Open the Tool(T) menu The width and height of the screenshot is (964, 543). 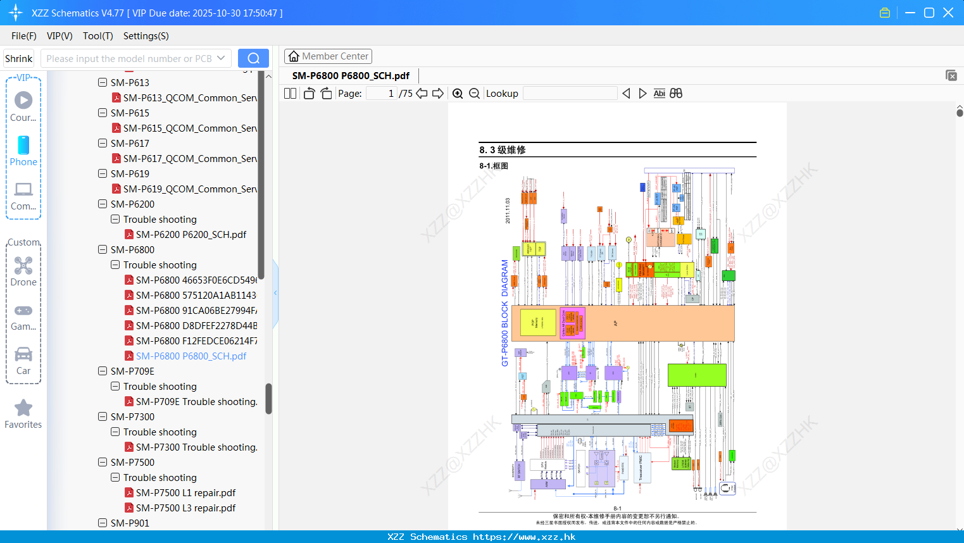click(98, 36)
